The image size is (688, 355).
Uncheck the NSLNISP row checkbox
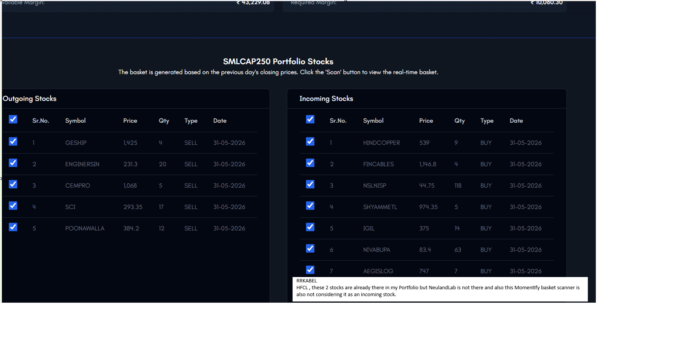pyautogui.click(x=310, y=184)
